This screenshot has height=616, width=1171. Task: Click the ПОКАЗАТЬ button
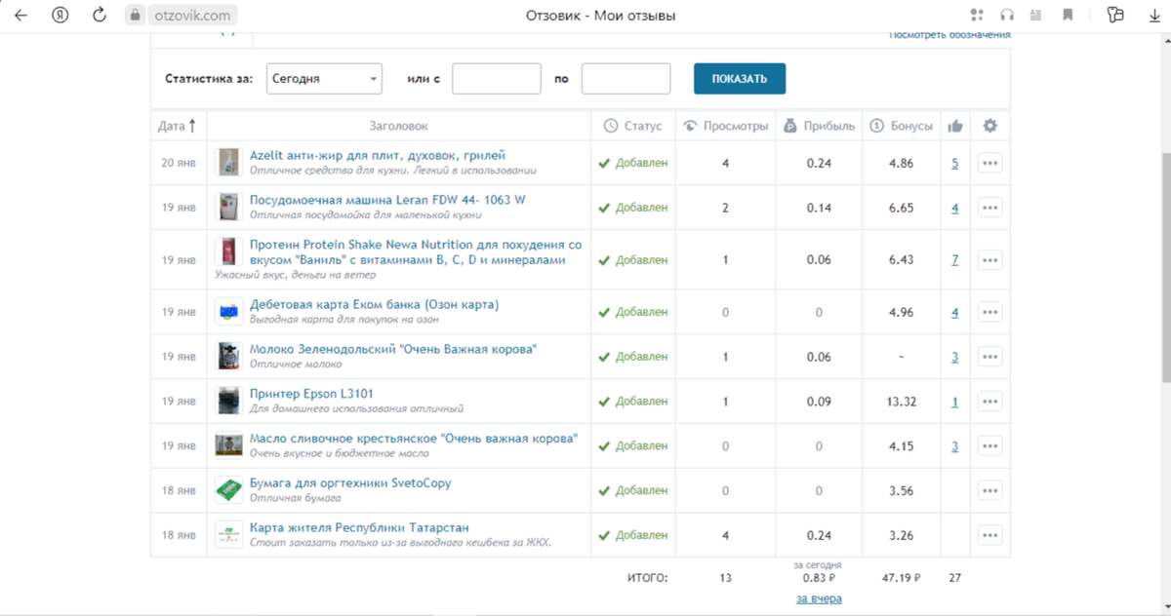(740, 79)
